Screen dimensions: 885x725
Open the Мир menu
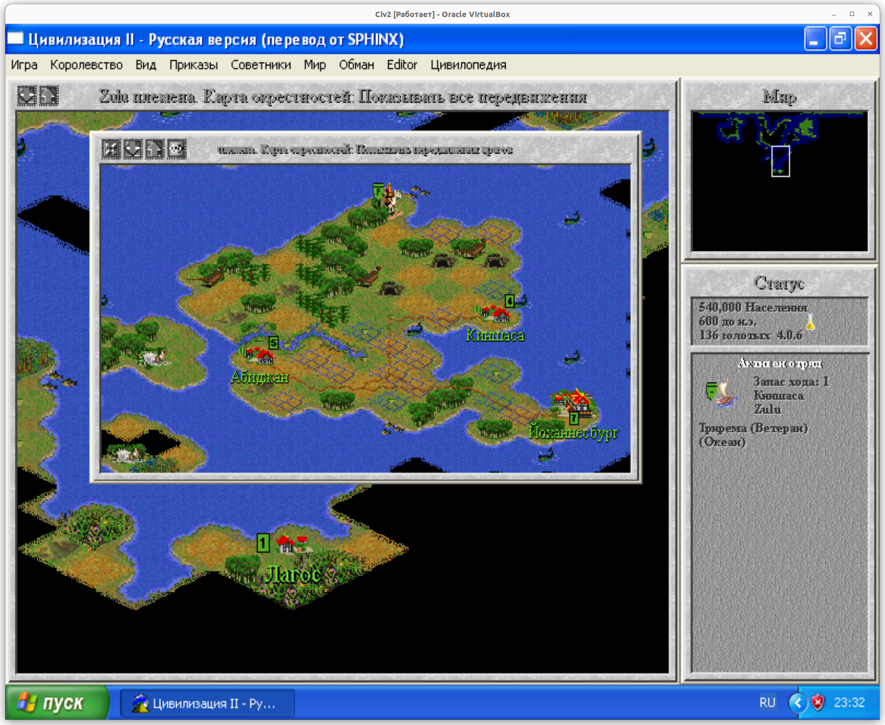[315, 65]
